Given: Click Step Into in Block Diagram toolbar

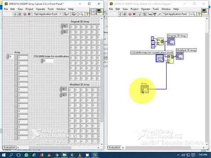Looking at the screenshot, I should (150, 14).
